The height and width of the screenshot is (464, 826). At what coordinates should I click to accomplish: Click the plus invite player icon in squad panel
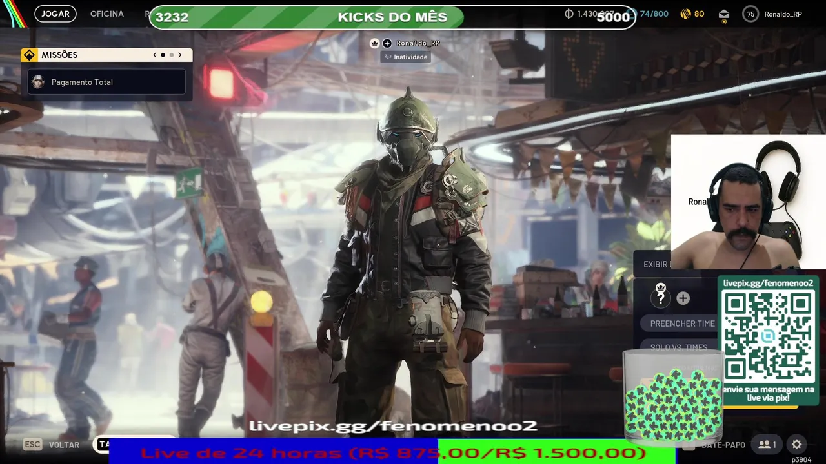pyautogui.click(x=683, y=298)
